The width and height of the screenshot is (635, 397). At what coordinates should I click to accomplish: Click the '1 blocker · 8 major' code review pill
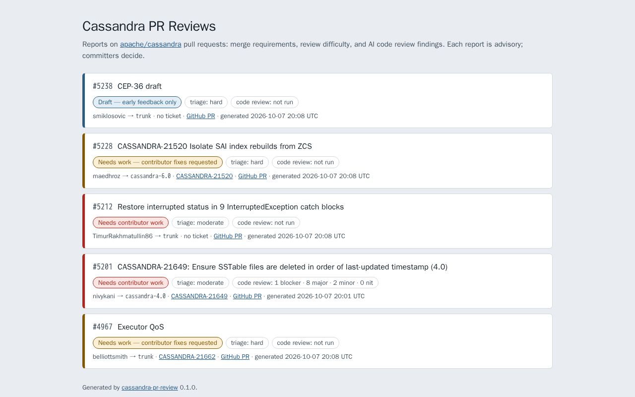(305, 282)
